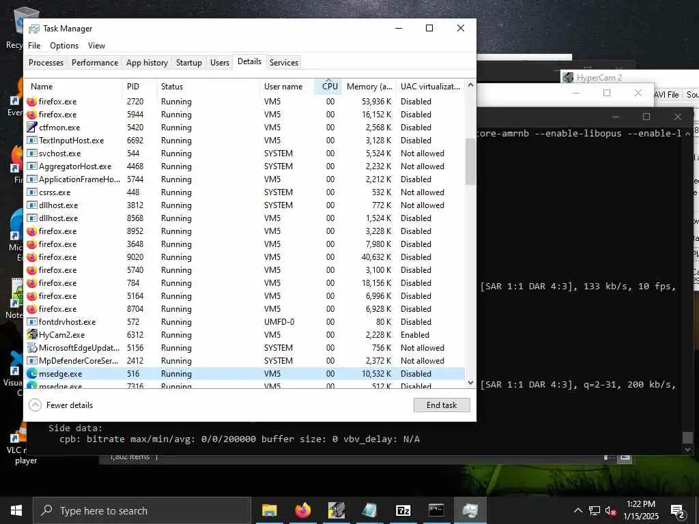Click the fontdrvhost.exe process icon
The height and width of the screenshot is (524, 699).
[31, 322]
